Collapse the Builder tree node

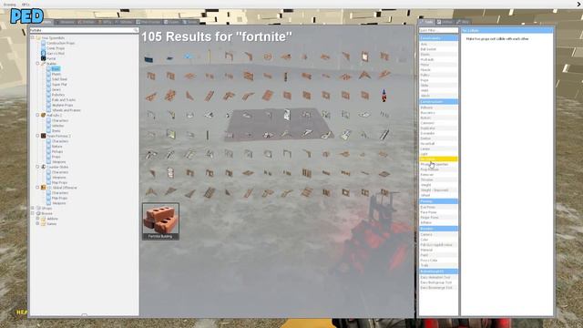click(x=37, y=64)
